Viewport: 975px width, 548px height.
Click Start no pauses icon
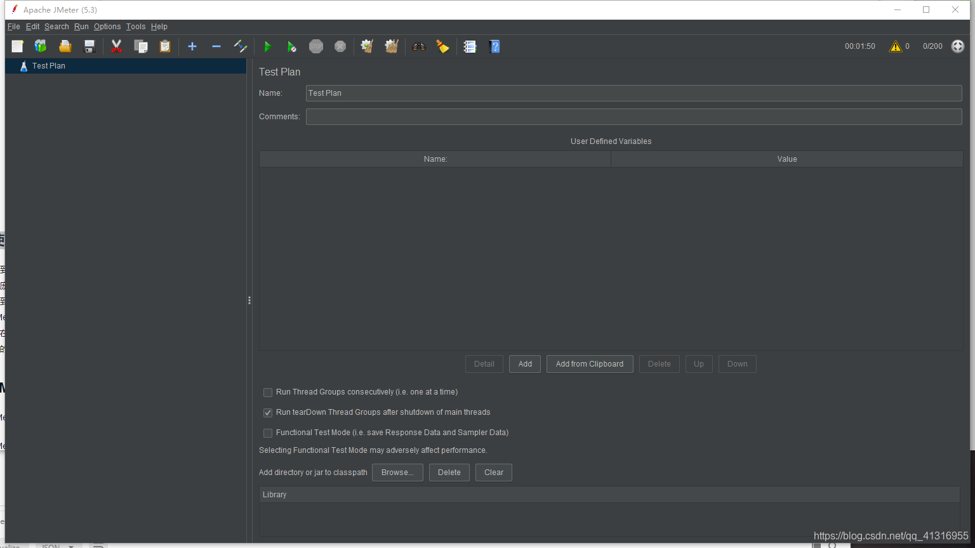(x=291, y=46)
